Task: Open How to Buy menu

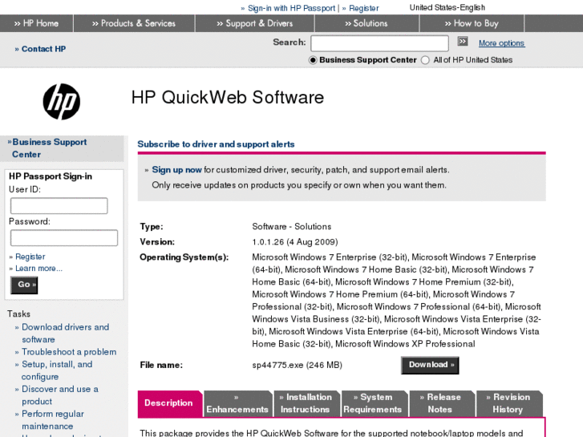Action: pos(472,23)
